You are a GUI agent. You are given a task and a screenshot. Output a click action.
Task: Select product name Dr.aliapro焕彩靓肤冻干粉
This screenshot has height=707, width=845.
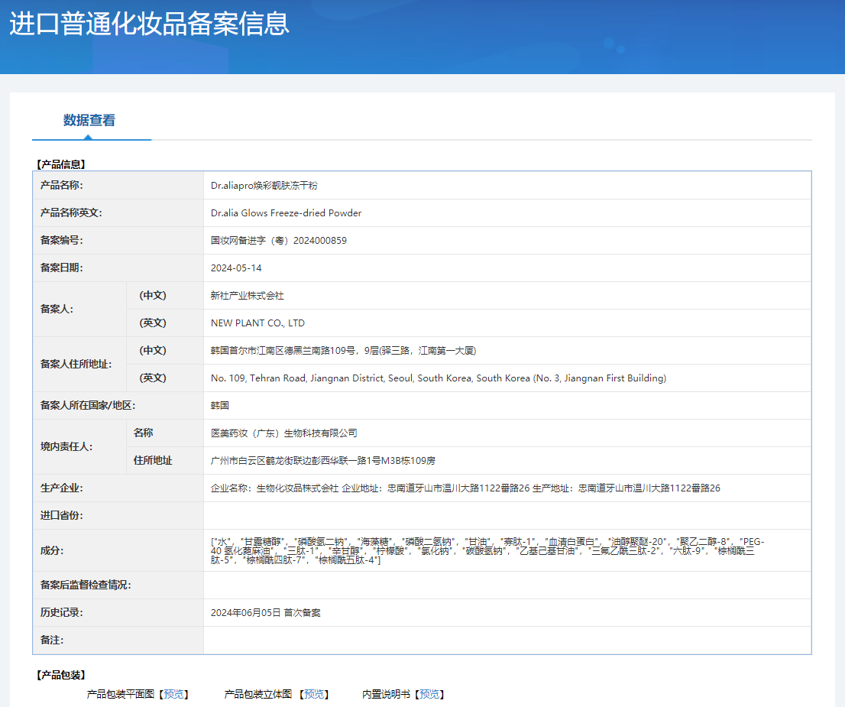pyautogui.click(x=264, y=186)
